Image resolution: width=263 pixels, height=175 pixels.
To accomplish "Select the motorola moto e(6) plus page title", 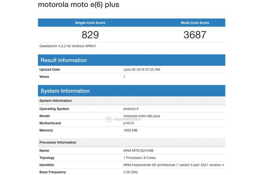I will point(78,5).
